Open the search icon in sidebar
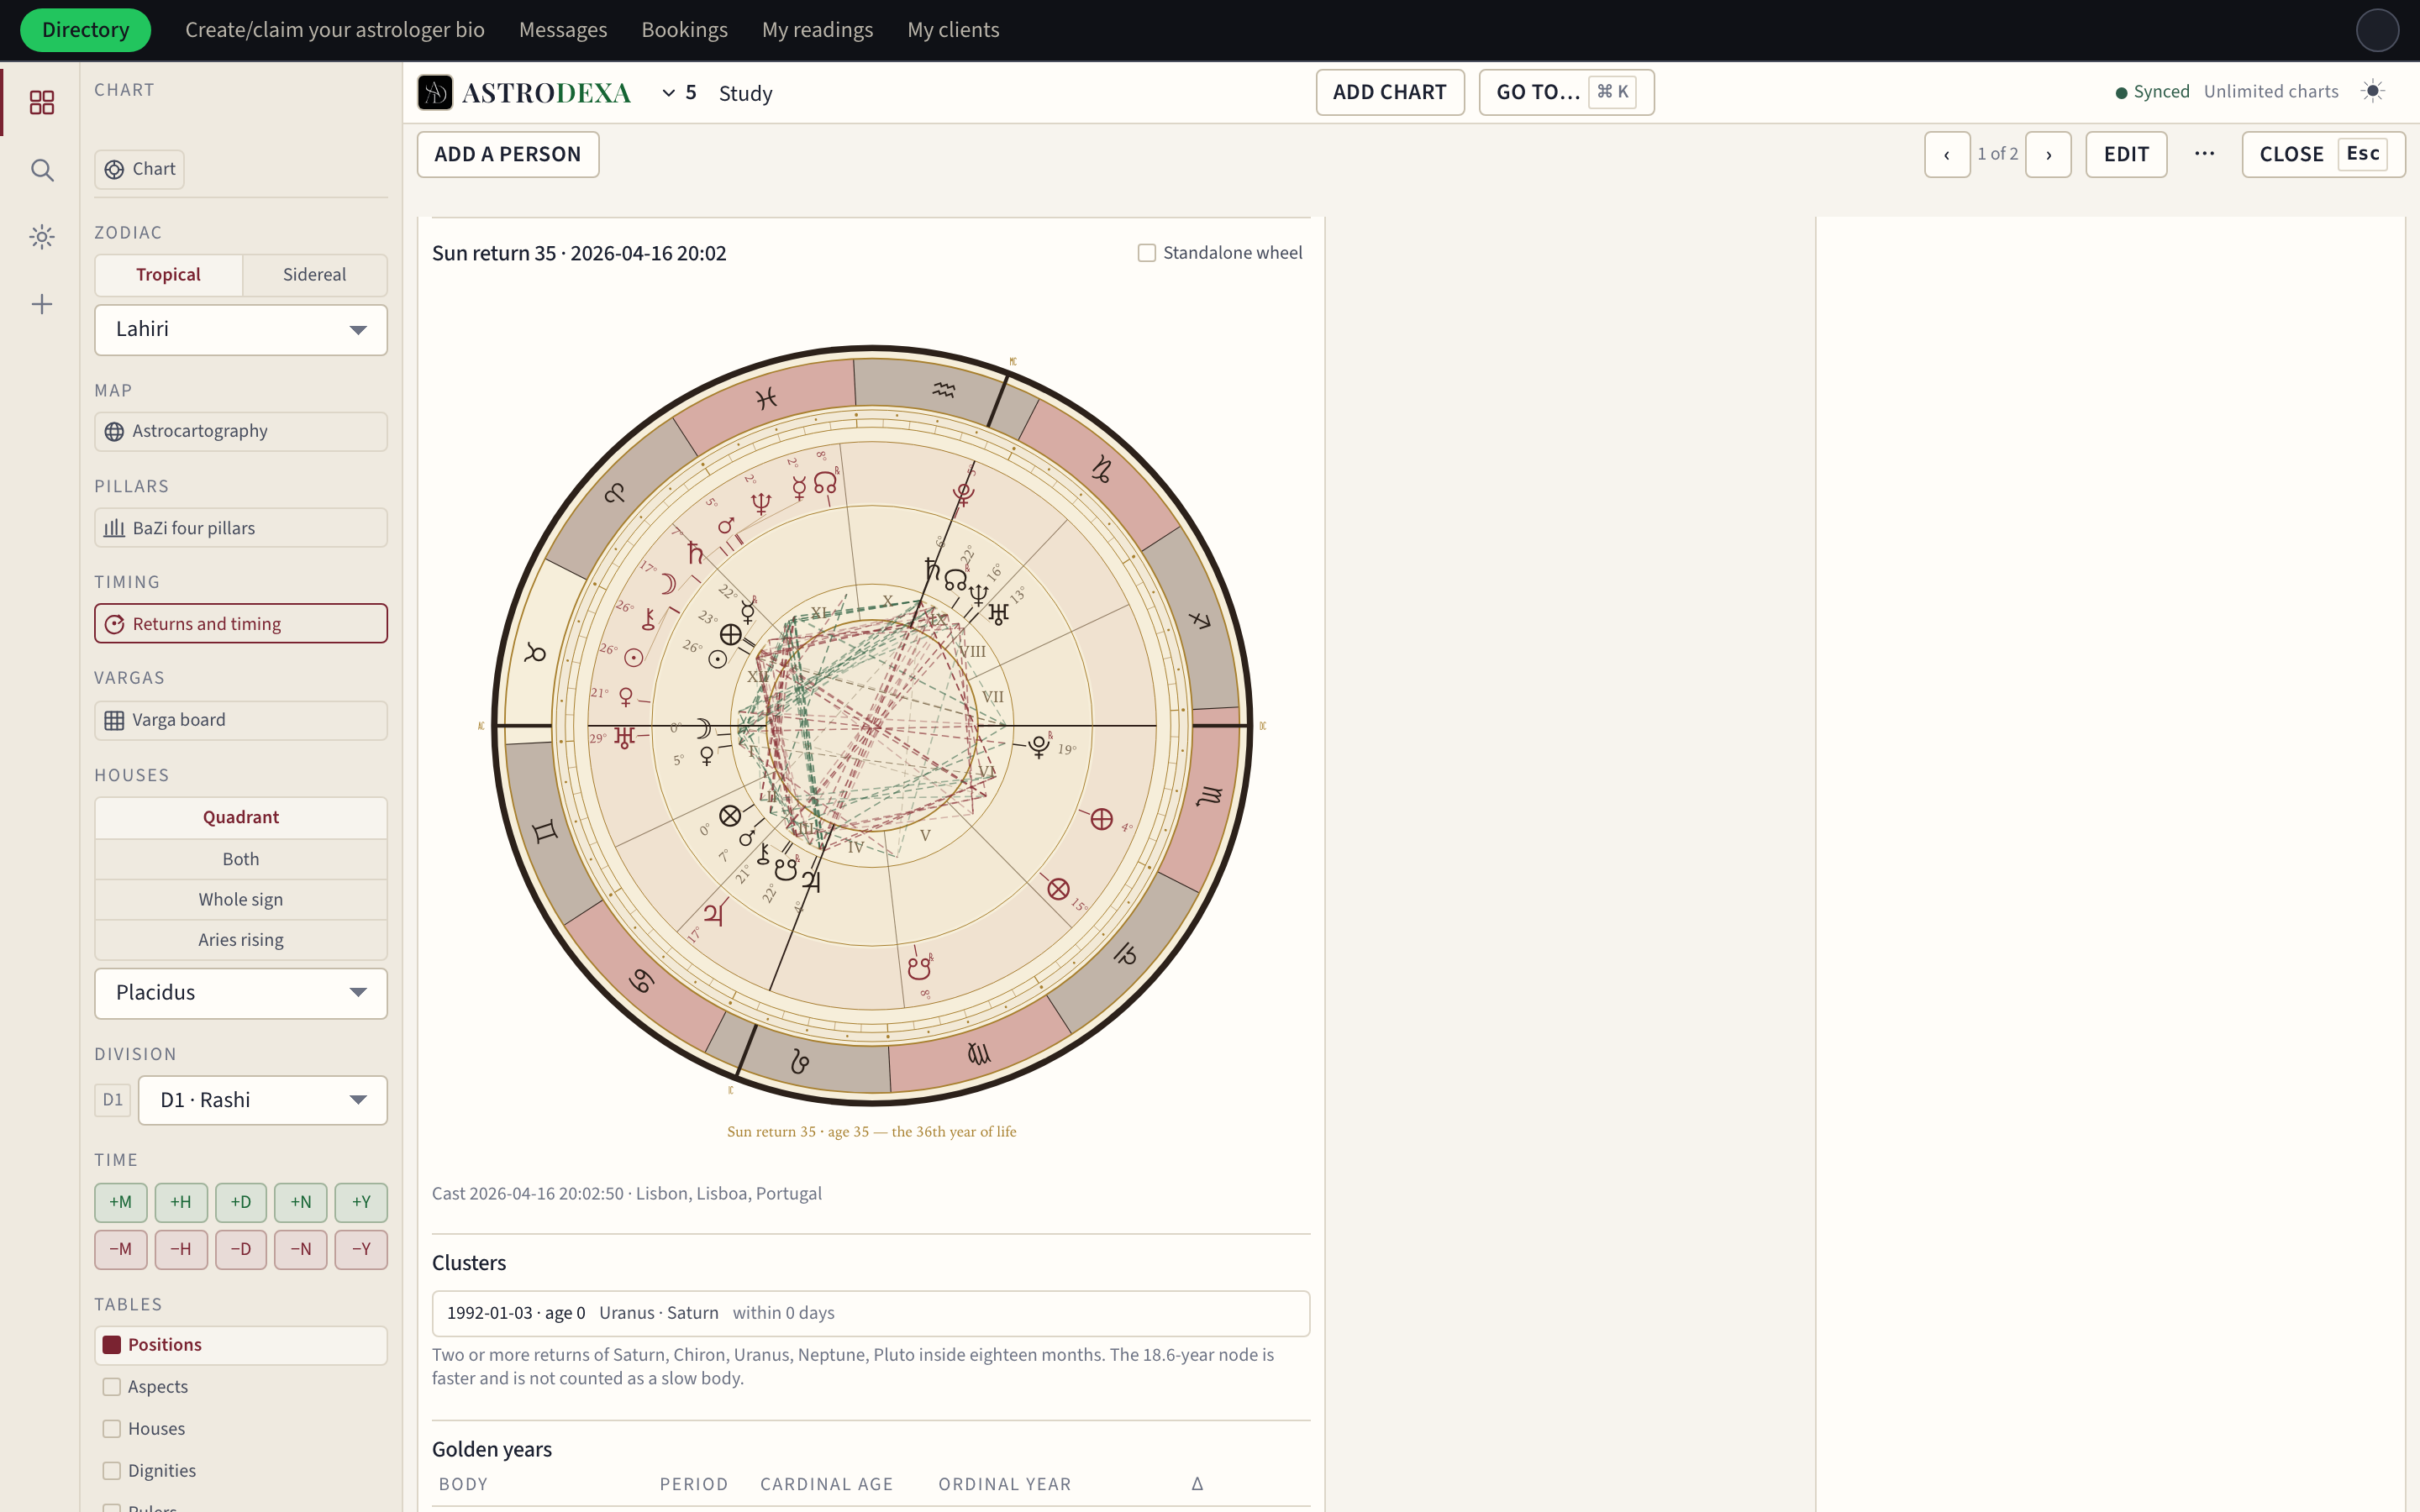The width and height of the screenshot is (2420, 1512). coord(42,170)
